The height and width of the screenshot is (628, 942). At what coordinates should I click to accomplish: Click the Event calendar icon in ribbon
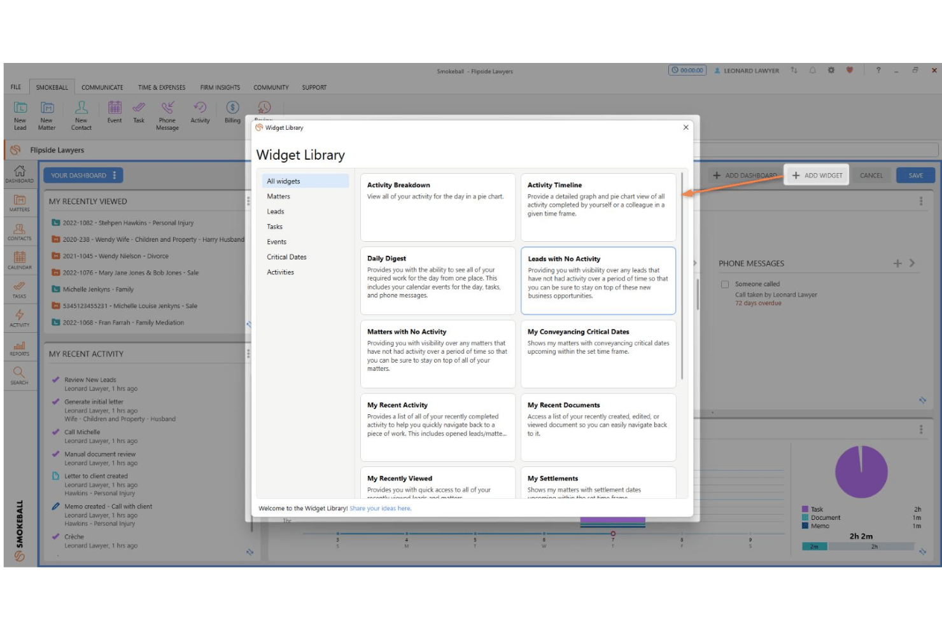coord(115,111)
